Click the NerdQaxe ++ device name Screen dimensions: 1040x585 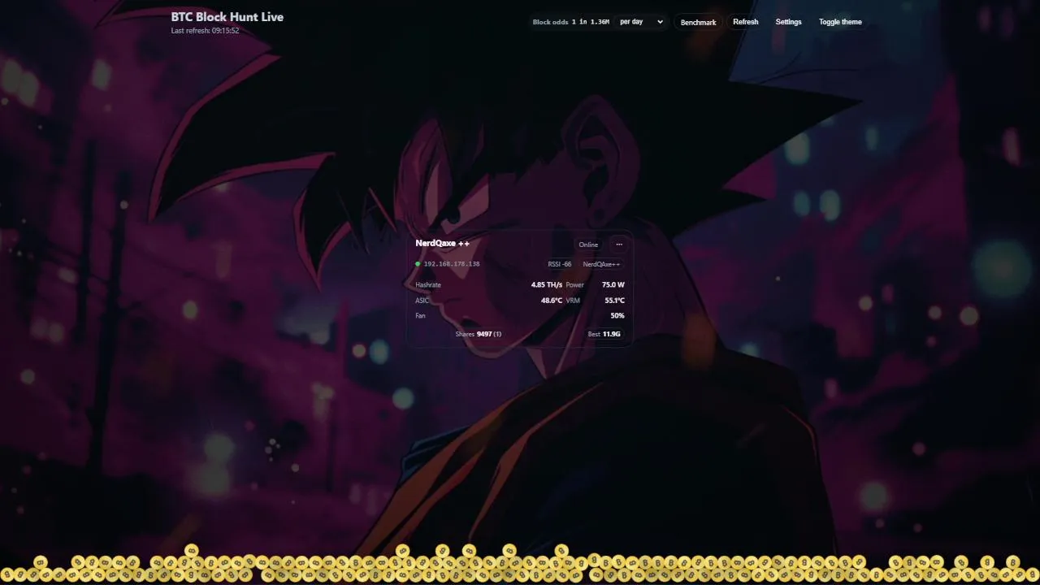[442, 243]
